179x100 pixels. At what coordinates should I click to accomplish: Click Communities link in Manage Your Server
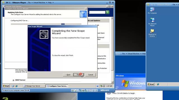(101, 63)
